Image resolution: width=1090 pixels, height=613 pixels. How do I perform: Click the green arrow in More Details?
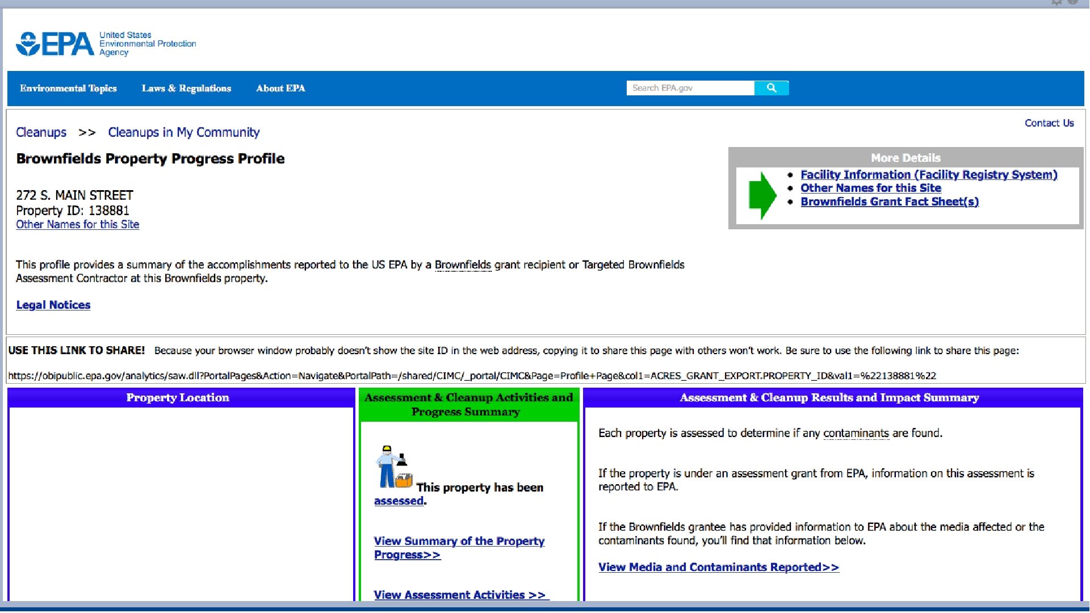coord(762,195)
